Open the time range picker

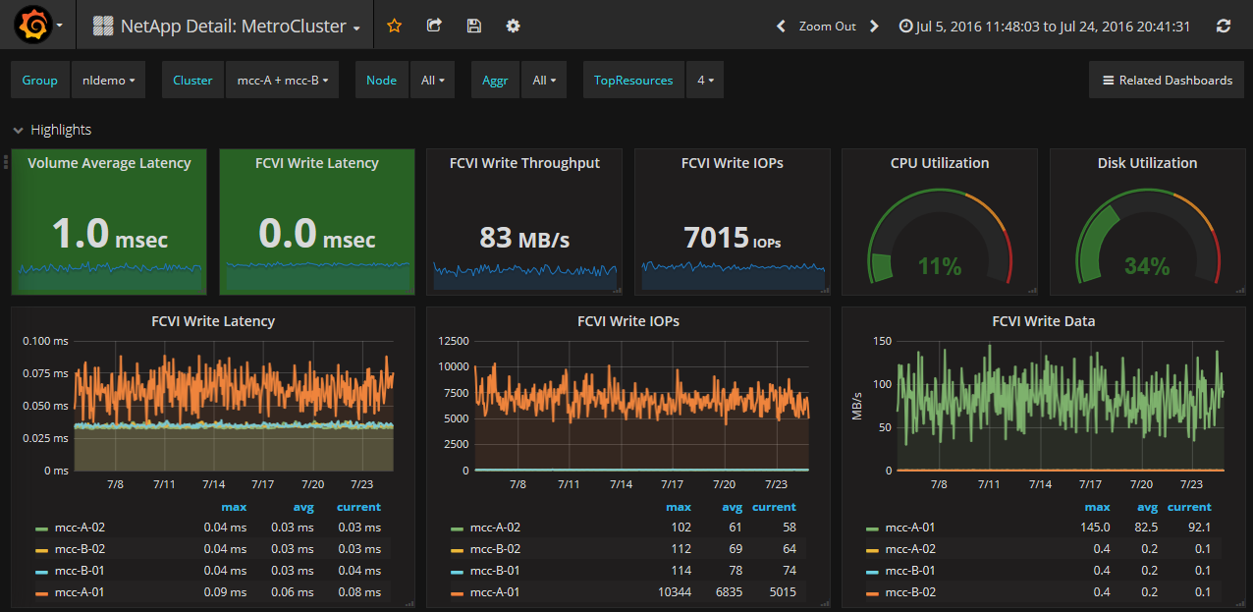tap(1045, 27)
